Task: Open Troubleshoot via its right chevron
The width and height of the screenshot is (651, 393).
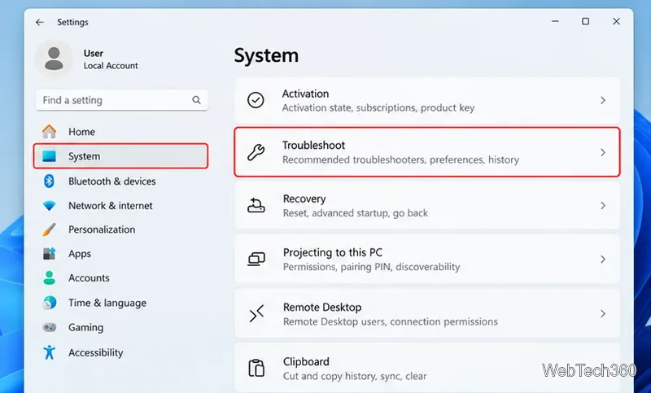Action: [x=603, y=152]
